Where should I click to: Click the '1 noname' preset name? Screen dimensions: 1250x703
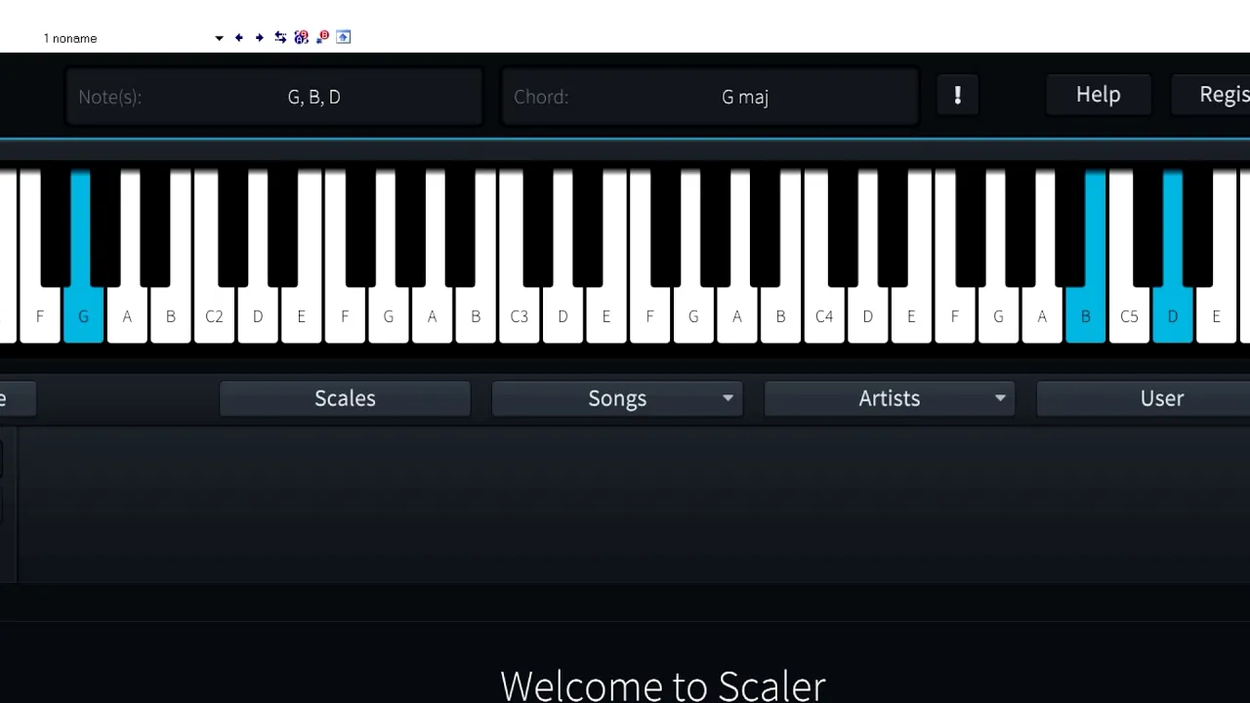(70, 38)
